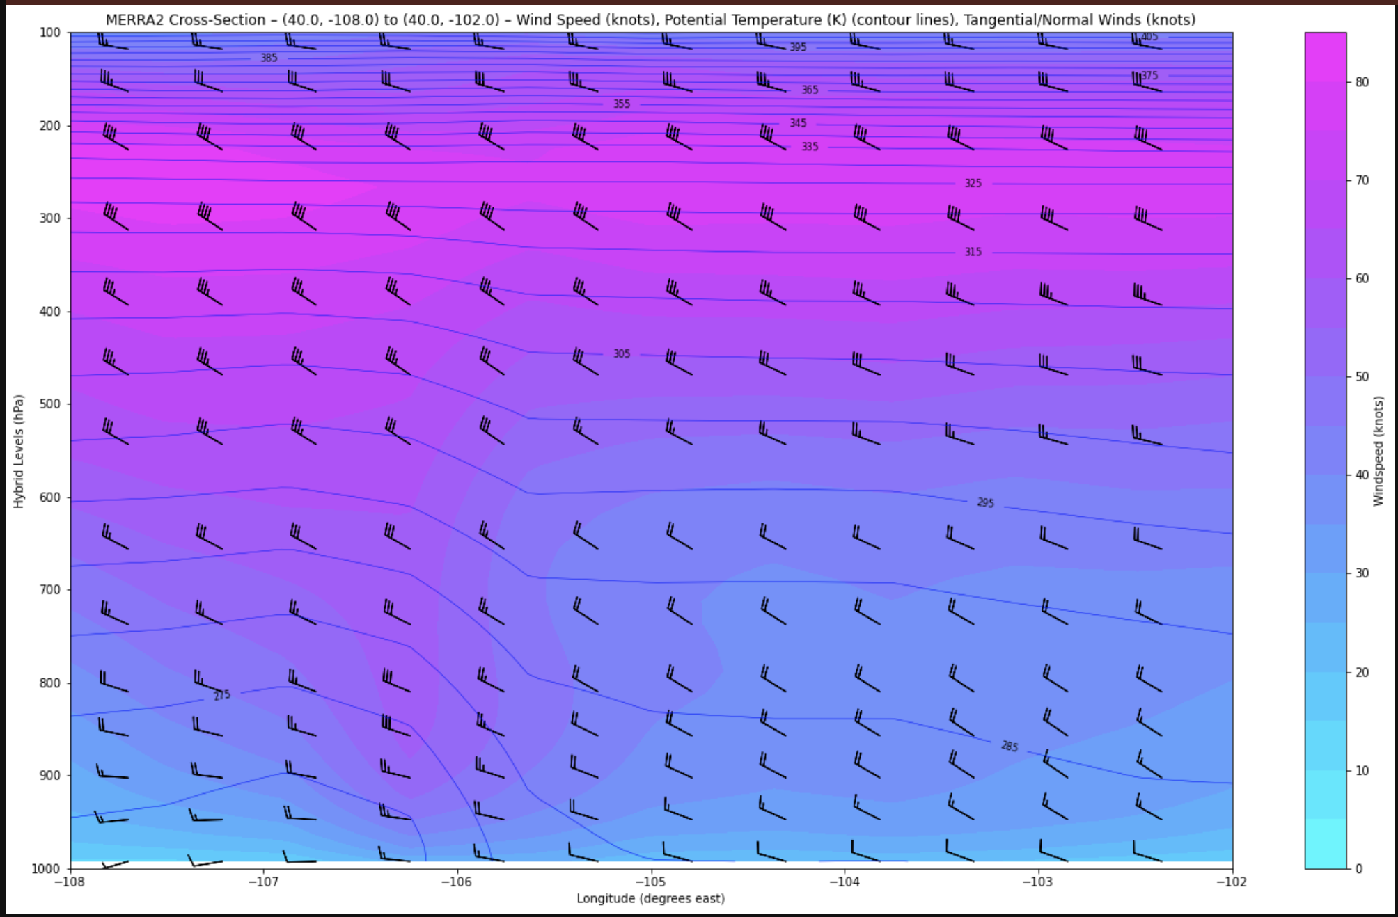Click the 275 contour label
This screenshot has width=1398, height=917.
(x=222, y=695)
